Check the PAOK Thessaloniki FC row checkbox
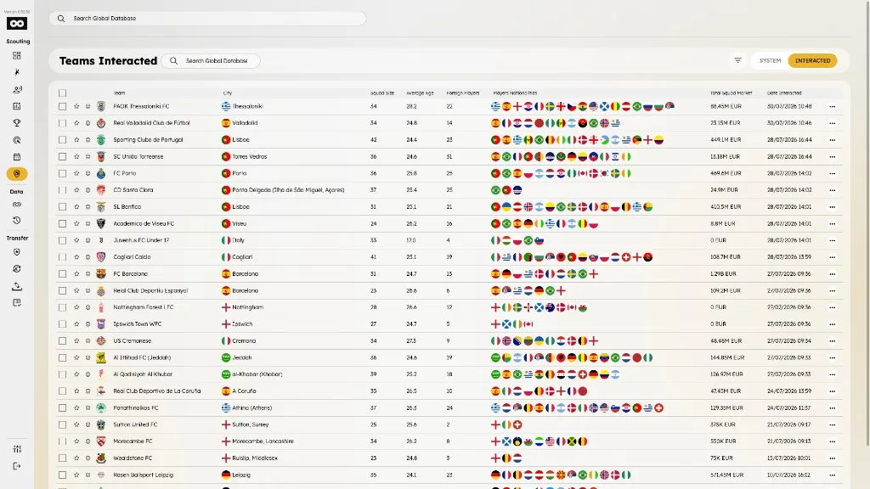 [x=62, y=106]
